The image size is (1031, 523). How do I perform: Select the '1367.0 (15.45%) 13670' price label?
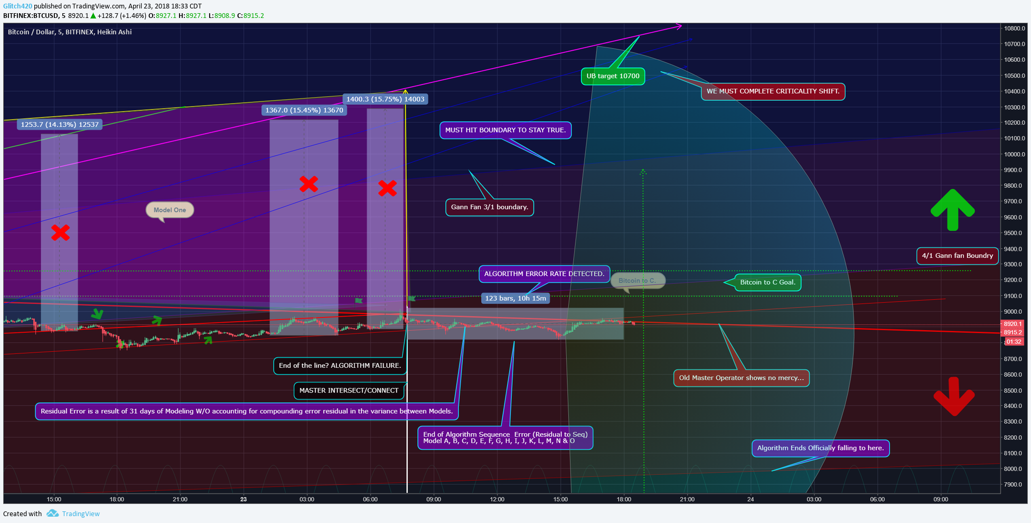[304, 110]
